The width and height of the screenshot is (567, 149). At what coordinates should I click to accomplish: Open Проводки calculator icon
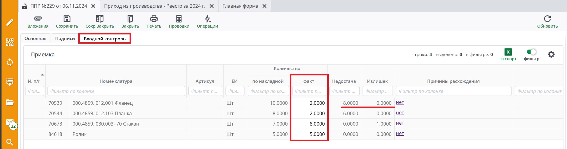point(179,19)
